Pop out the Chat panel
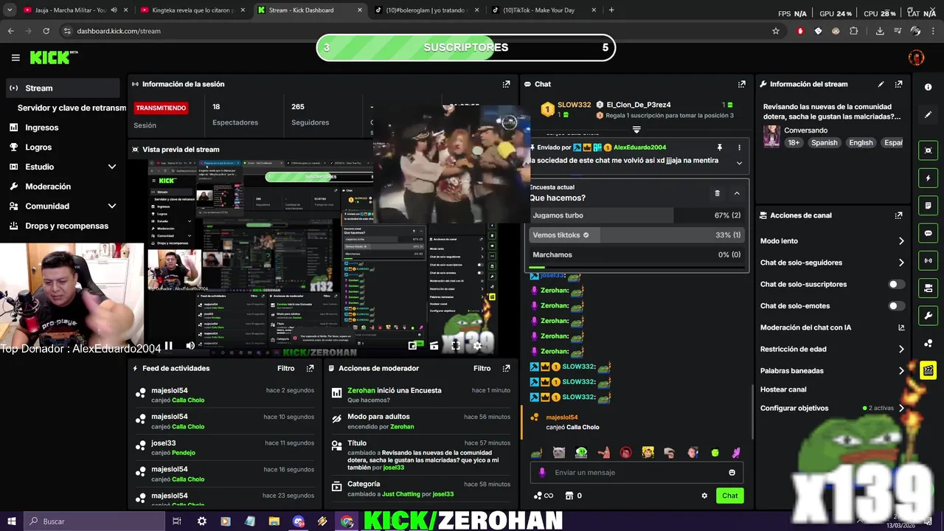 [x=742, y=84]
